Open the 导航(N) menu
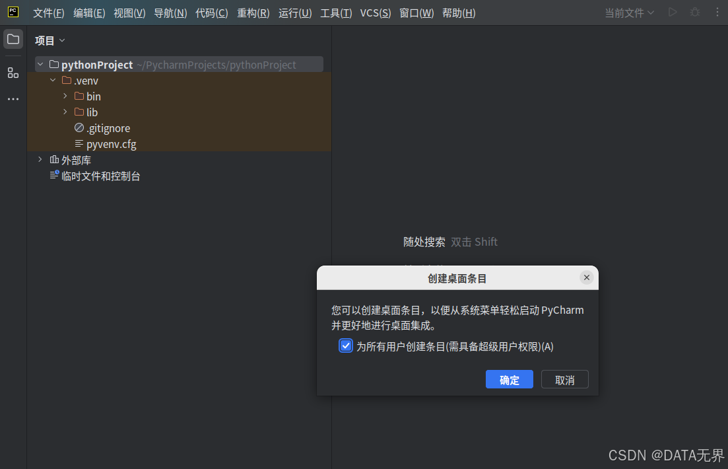 pos(170,13)
